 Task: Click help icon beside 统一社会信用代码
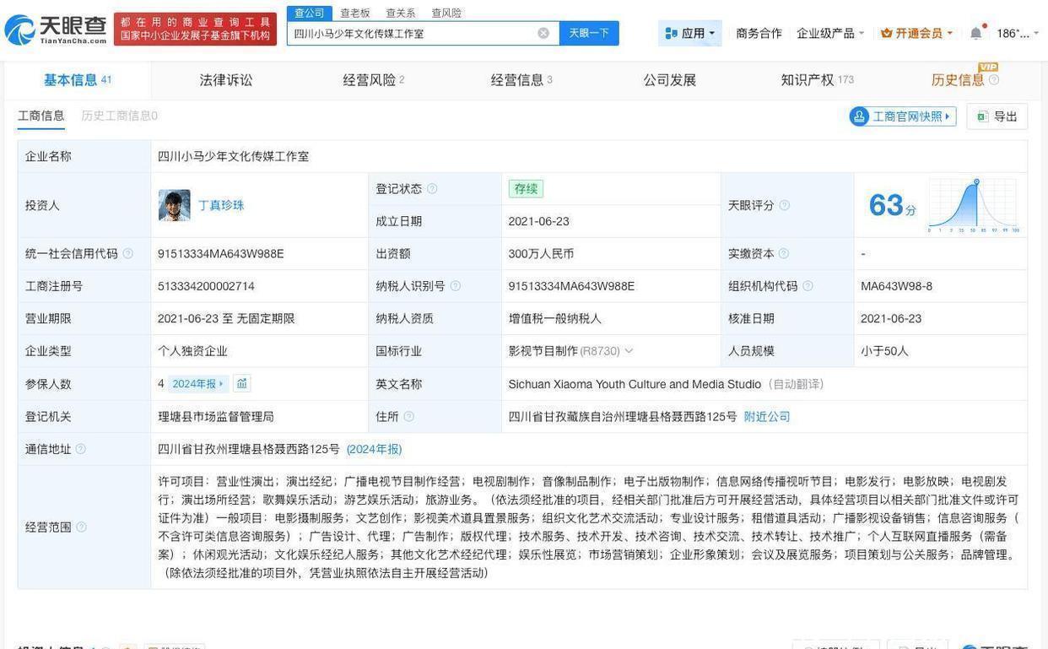pyautogui.click(x=128, y=253)
